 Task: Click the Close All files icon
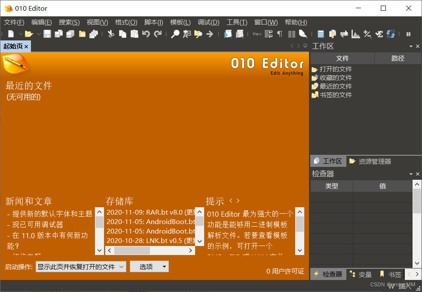pyautogui.click(x=94, y=34)
